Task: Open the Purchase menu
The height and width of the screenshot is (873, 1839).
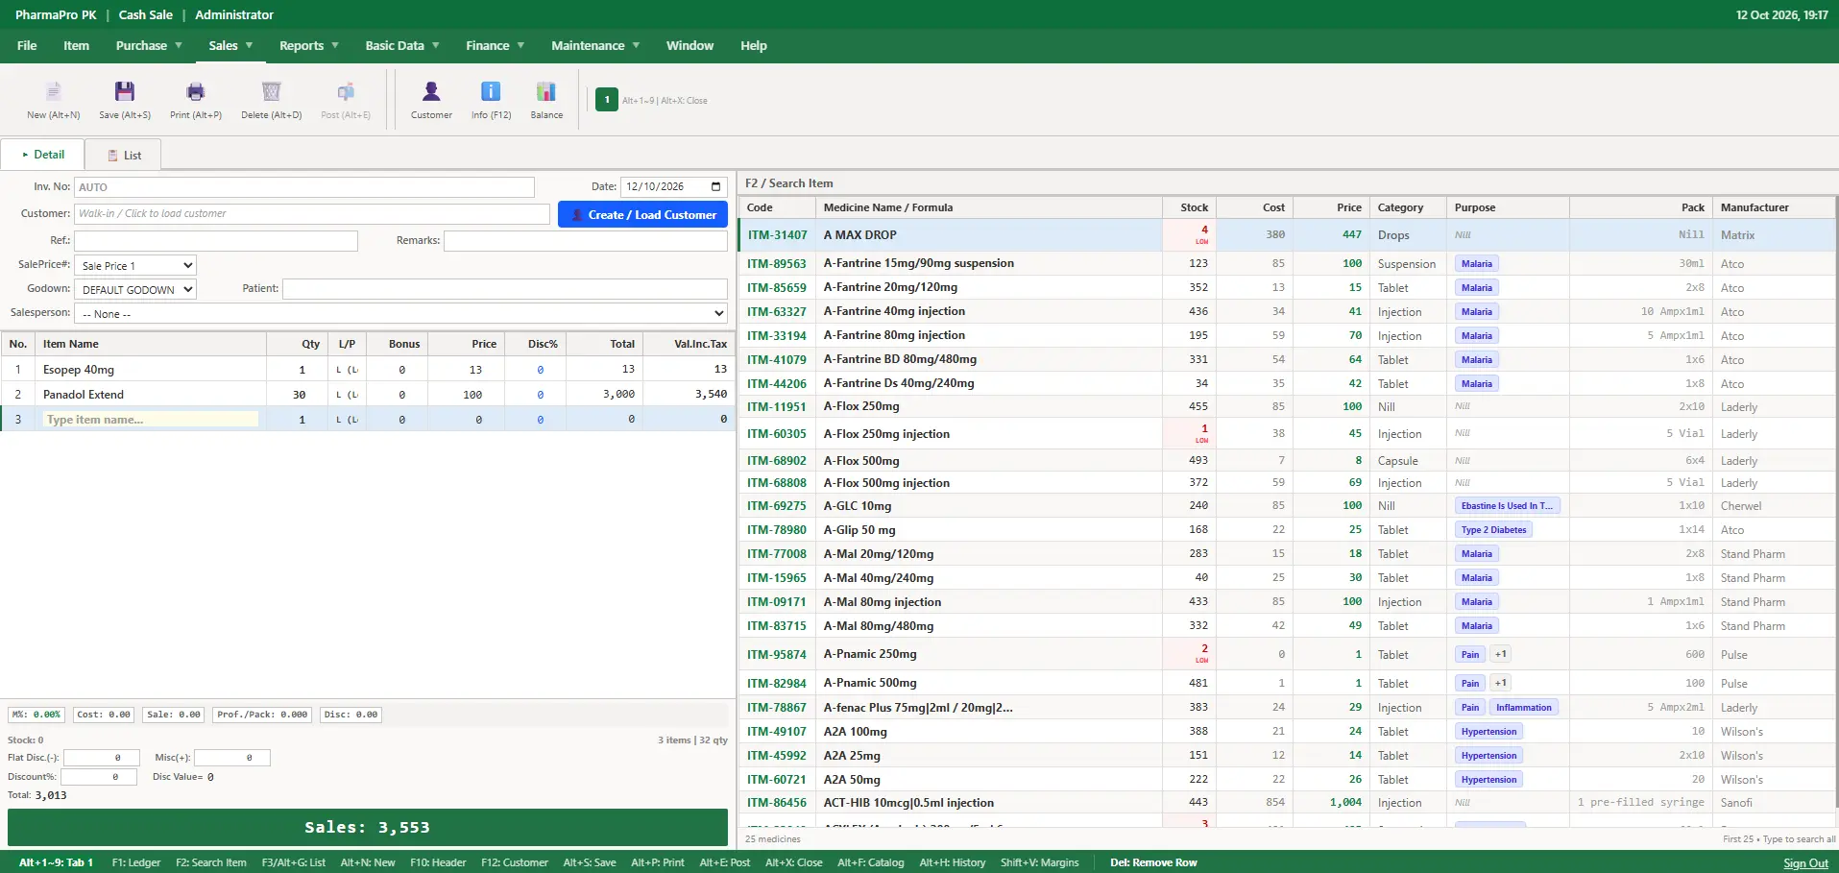Action: tap(149, 45)
